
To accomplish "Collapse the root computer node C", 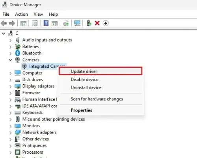I will click(x=4, y=33).
